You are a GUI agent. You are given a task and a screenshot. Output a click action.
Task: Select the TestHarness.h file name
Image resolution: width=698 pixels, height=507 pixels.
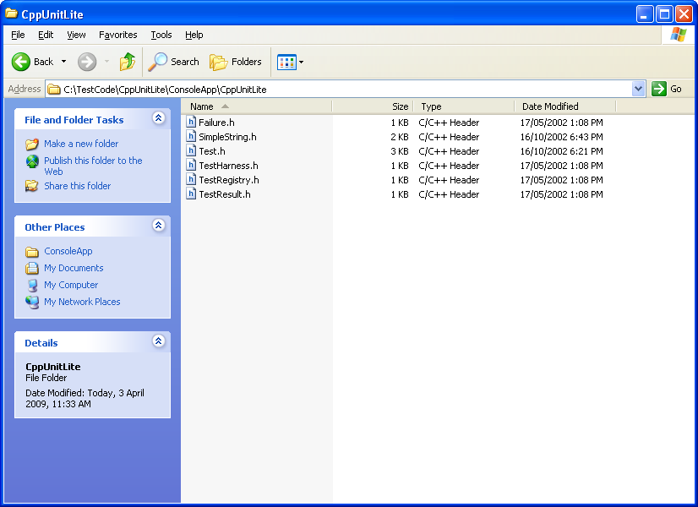point(228,166)
